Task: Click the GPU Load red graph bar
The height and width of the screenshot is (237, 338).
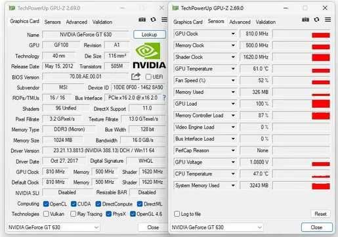Action: pyautogui.click(x=321, y=104)
